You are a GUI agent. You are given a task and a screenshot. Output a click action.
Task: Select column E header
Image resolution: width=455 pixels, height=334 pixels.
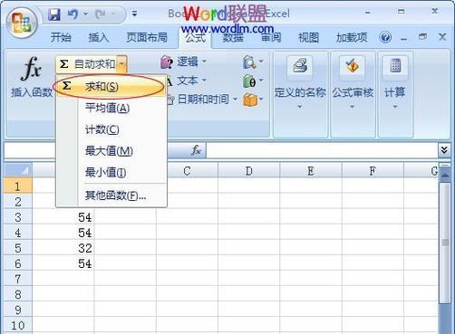tap(311, 171)
